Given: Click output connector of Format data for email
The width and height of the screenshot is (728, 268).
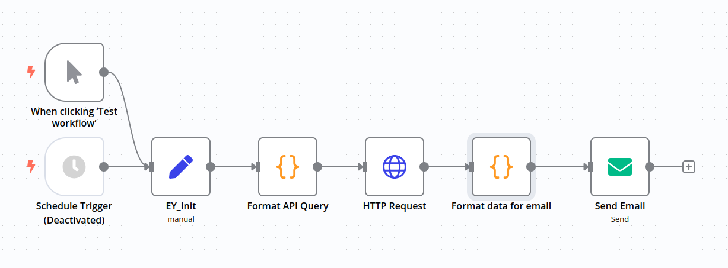Looking at the screenshot, I should pos(531,167).
